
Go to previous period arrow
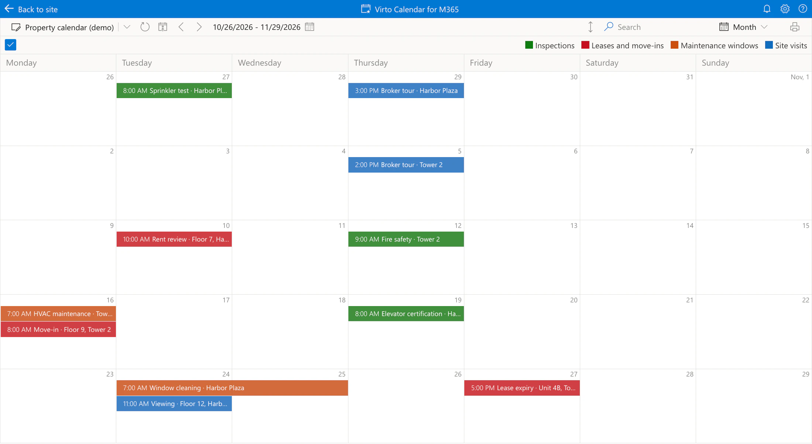coord(181,27)
